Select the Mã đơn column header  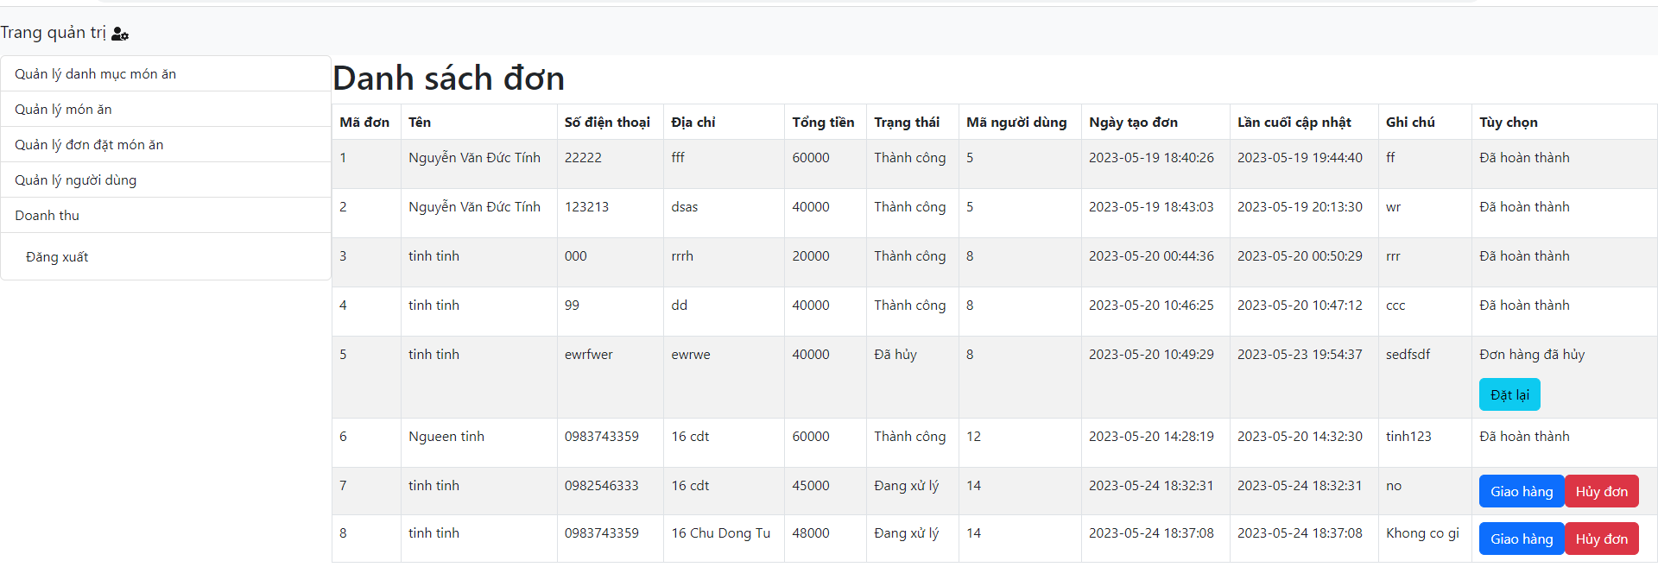(364, 123)
